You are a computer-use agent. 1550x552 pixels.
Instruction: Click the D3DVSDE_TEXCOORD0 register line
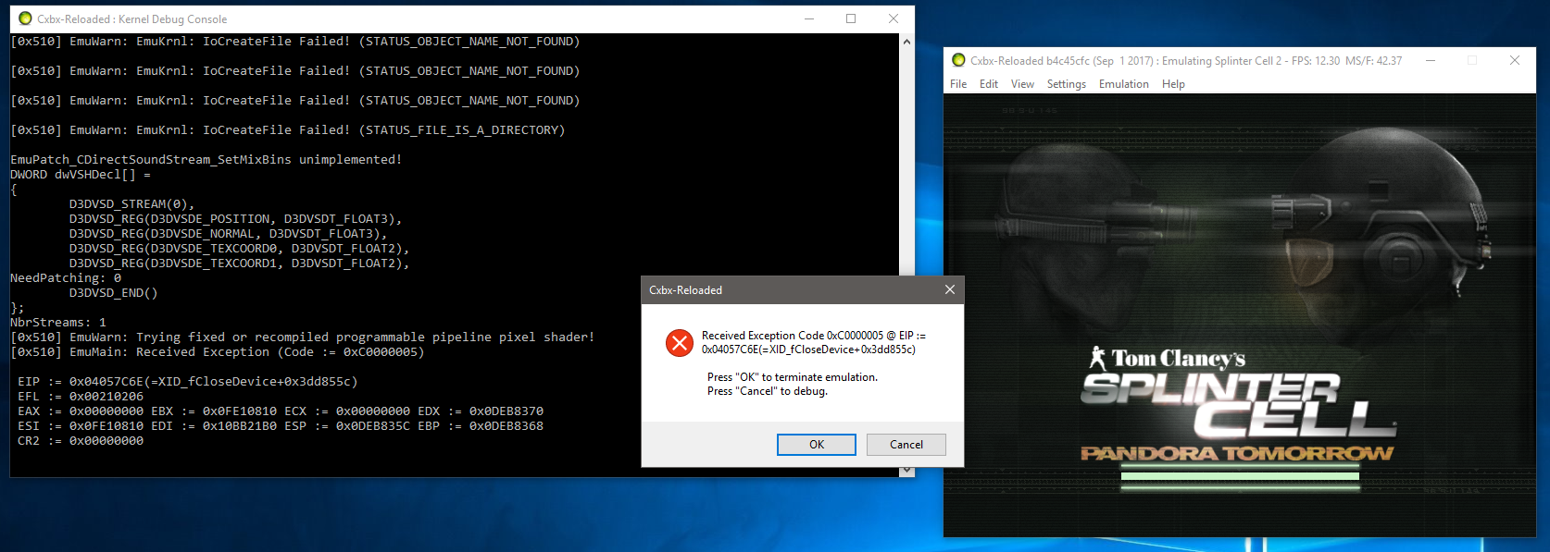tap(239, 249)
